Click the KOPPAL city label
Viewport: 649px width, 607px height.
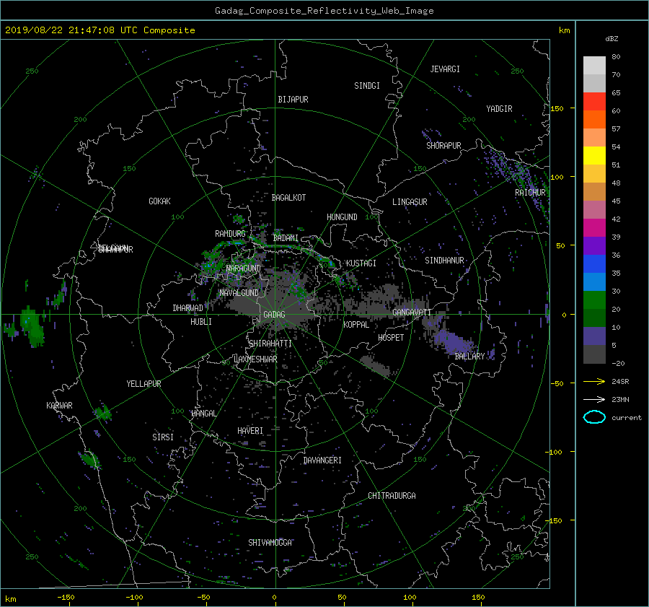[356, 324]
